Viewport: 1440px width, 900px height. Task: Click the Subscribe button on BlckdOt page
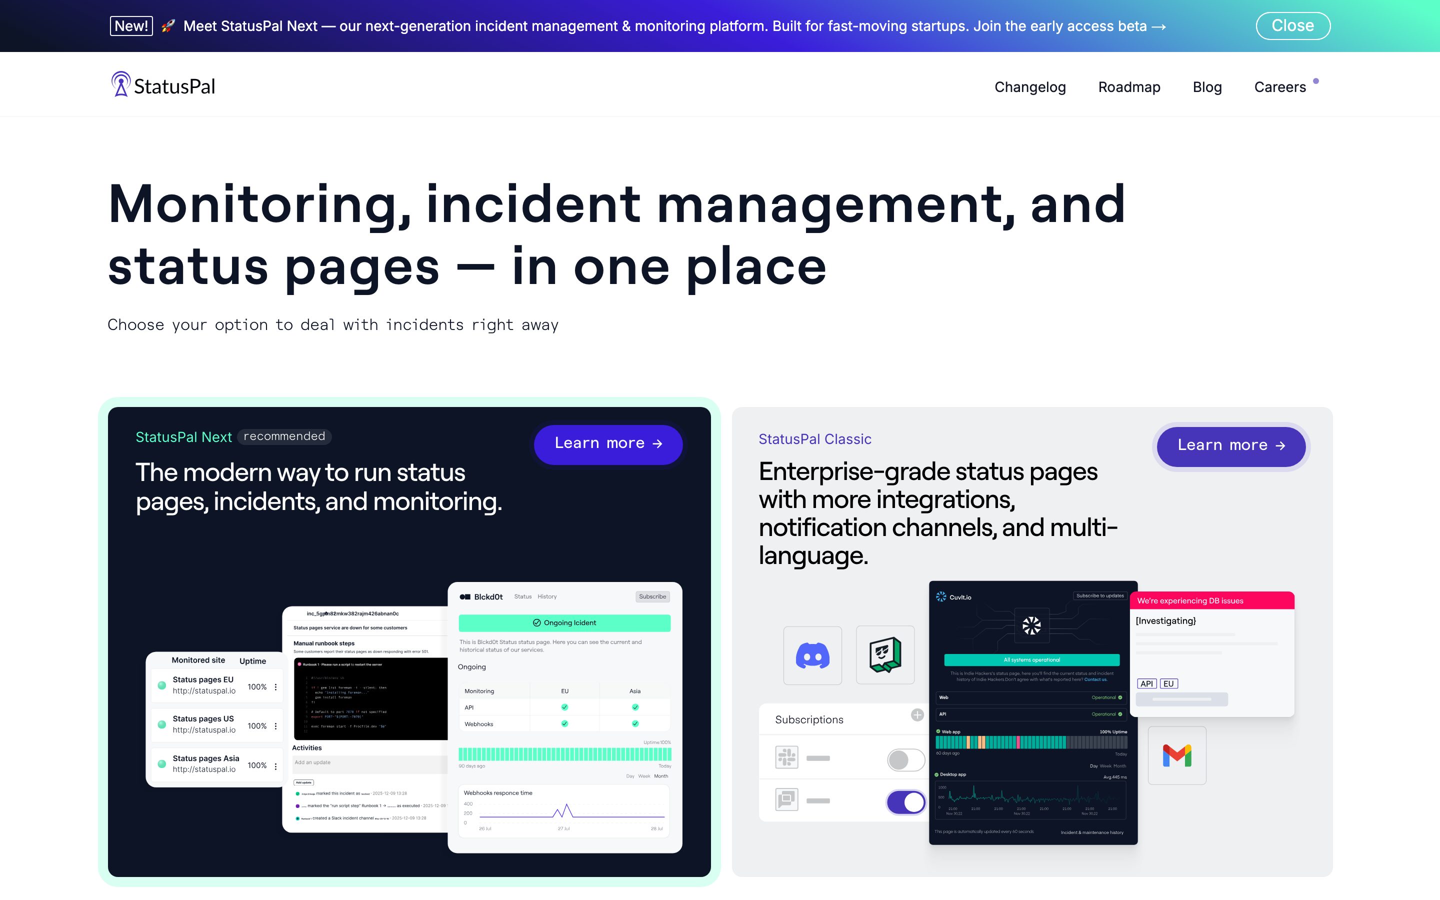tap(652, 596)
